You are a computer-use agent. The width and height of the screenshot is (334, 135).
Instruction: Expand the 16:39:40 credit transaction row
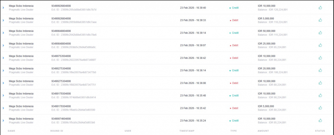coord(3,7)
